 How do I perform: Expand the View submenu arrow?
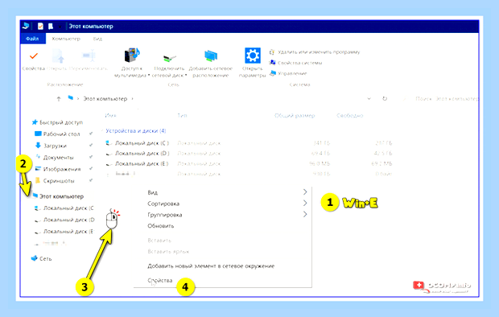(305, 192)
